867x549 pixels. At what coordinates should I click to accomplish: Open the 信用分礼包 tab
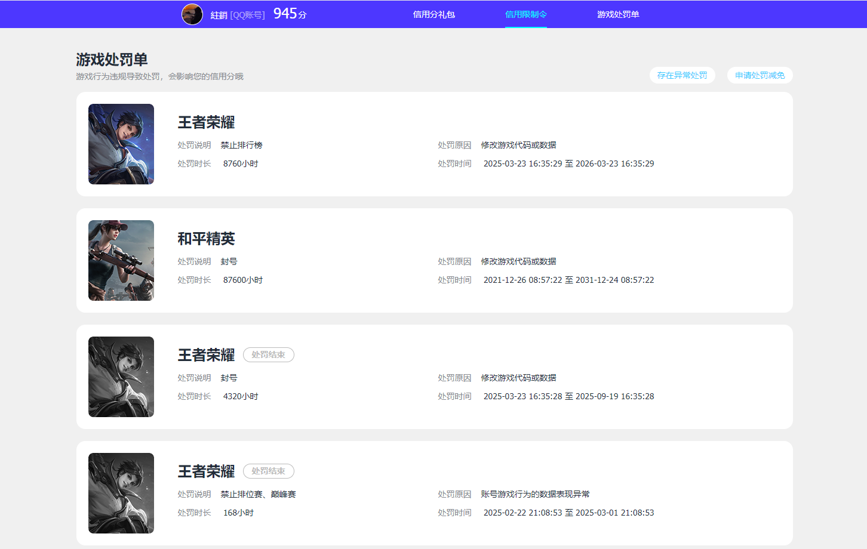433,14
